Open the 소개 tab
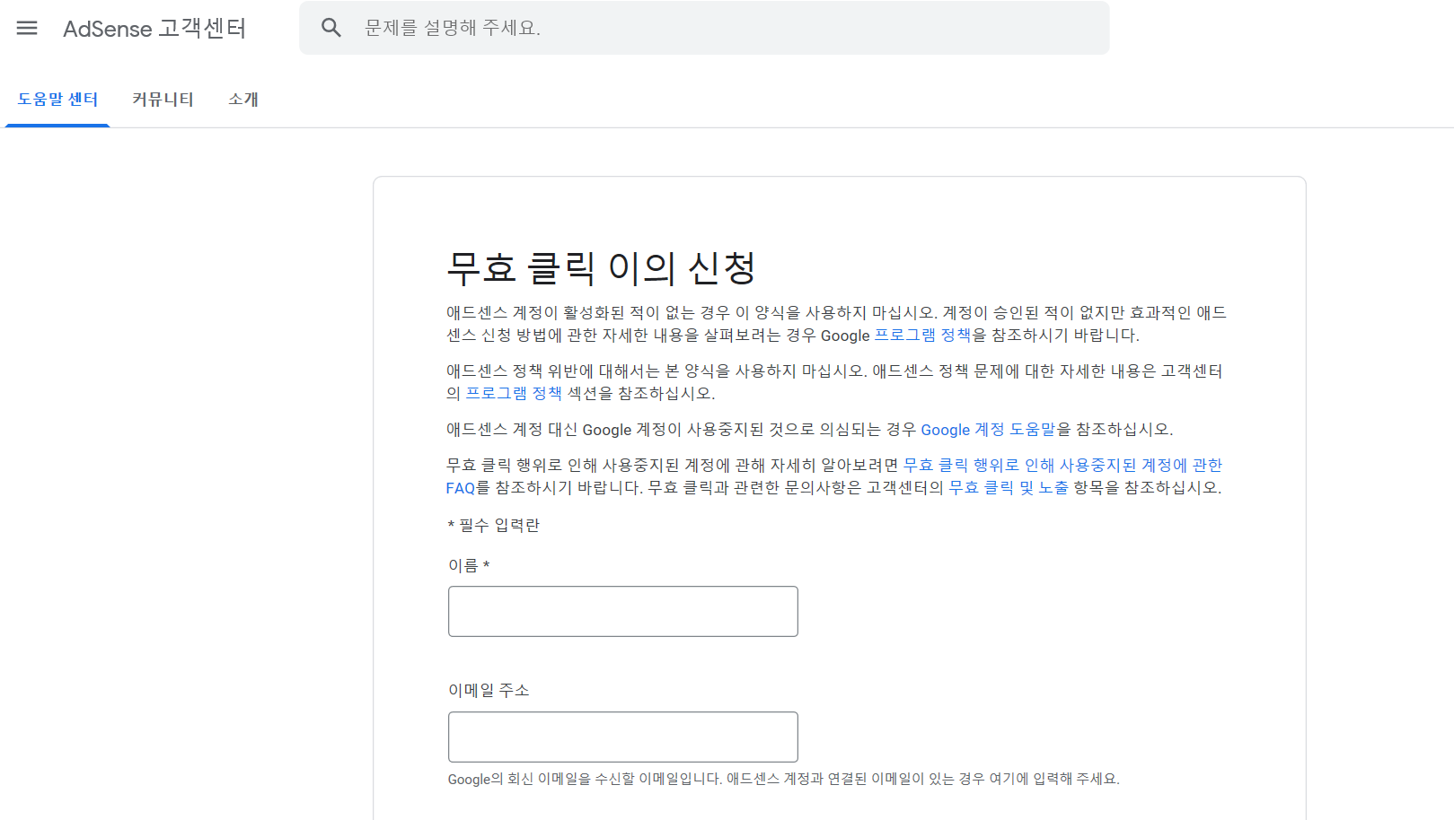 tap(243, 100)
